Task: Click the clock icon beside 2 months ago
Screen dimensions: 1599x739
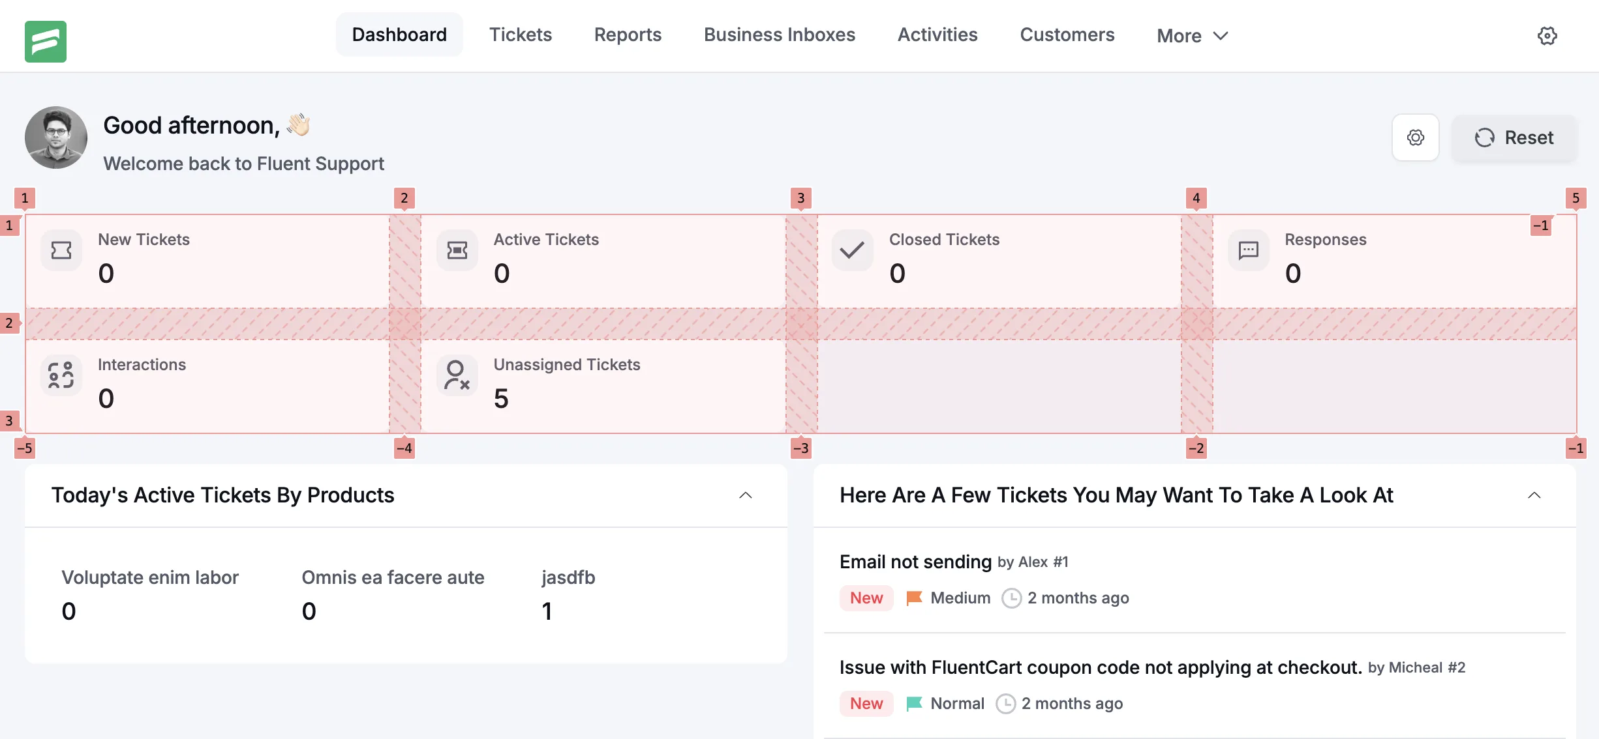Action: tap(1010, 598)
